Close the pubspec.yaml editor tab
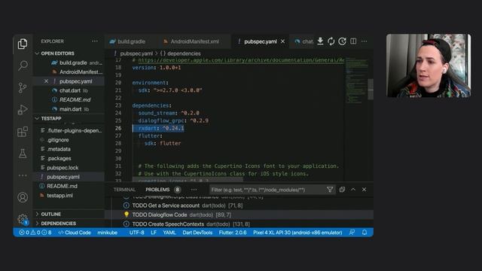 click(x=283, y=41)
